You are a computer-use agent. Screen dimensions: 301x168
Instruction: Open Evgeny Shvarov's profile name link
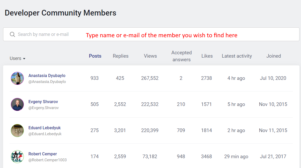tap(43, 102)
